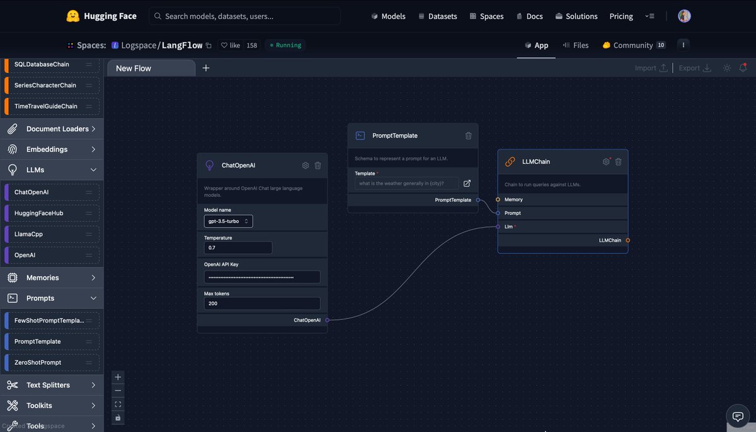The width and height of the screenshot is (756, 432).
Task: Go to Spaces page
Action: click(x=486, y=16)
